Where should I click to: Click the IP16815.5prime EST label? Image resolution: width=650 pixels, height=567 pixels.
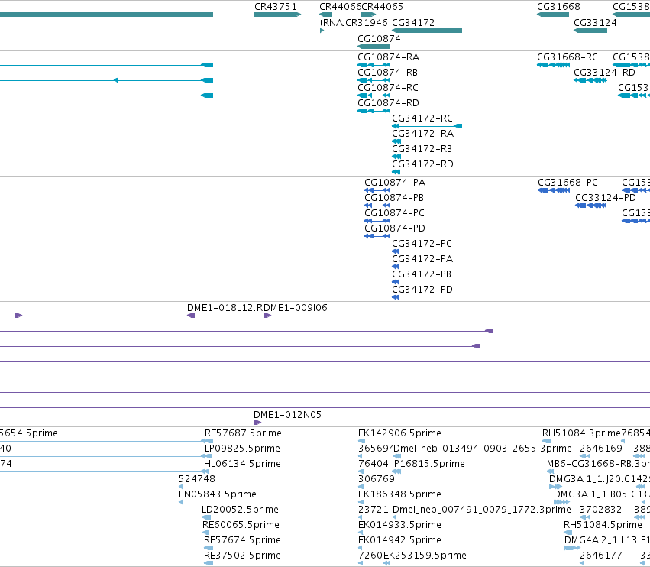point(428,464)
